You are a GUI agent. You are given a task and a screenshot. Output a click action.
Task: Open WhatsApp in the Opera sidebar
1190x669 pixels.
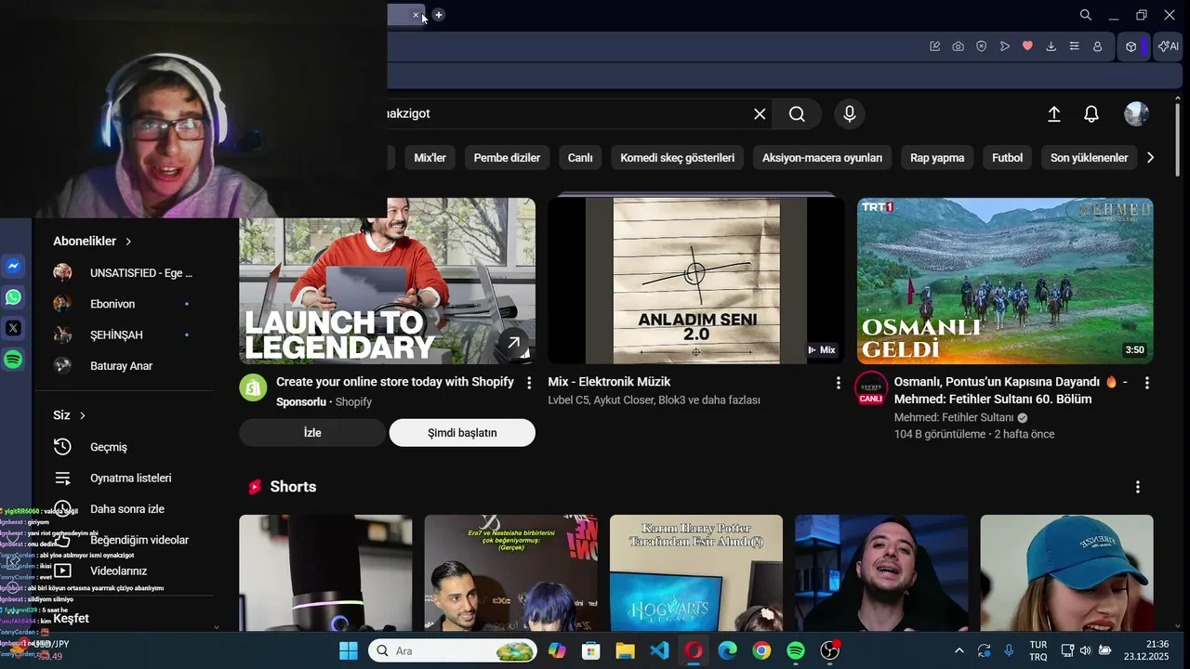[13, 297]
